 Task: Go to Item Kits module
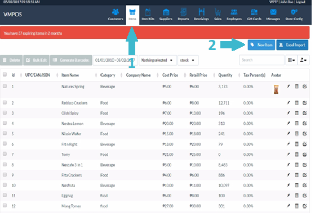click(148, 15)
